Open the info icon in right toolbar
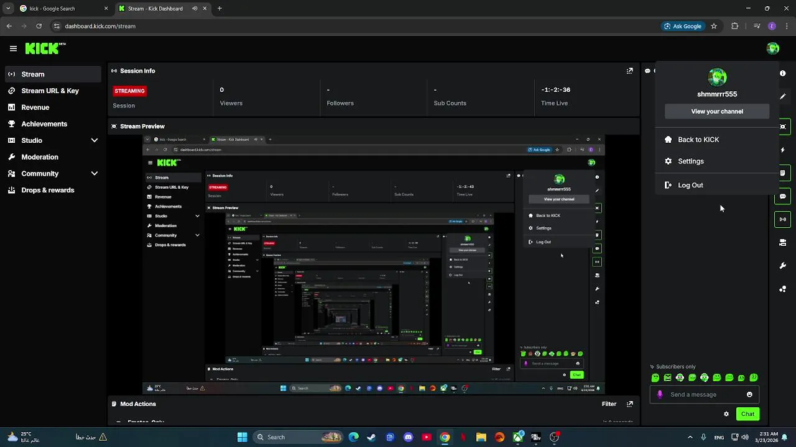796x447 pixels. coord(782,73)
